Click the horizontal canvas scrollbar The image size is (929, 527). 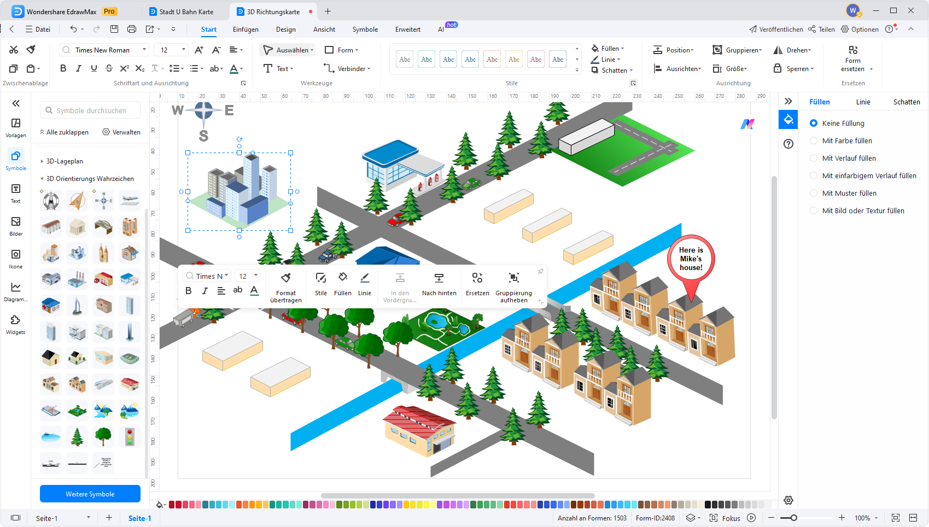pyautogui.click(x=458, y=496)
